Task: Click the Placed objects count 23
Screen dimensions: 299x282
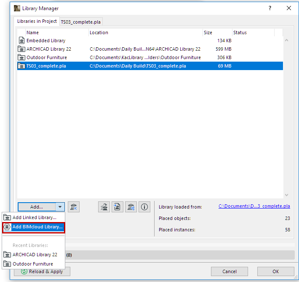Action: 287,218
